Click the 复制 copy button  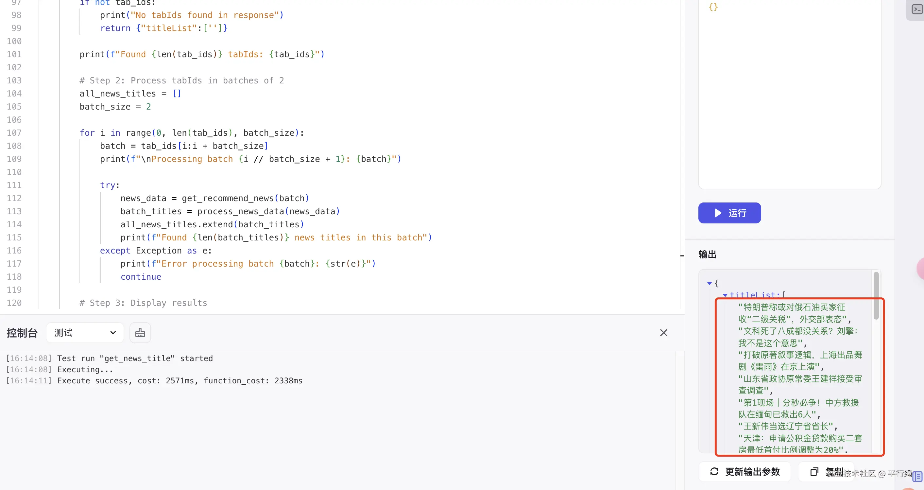pos(827,471)
